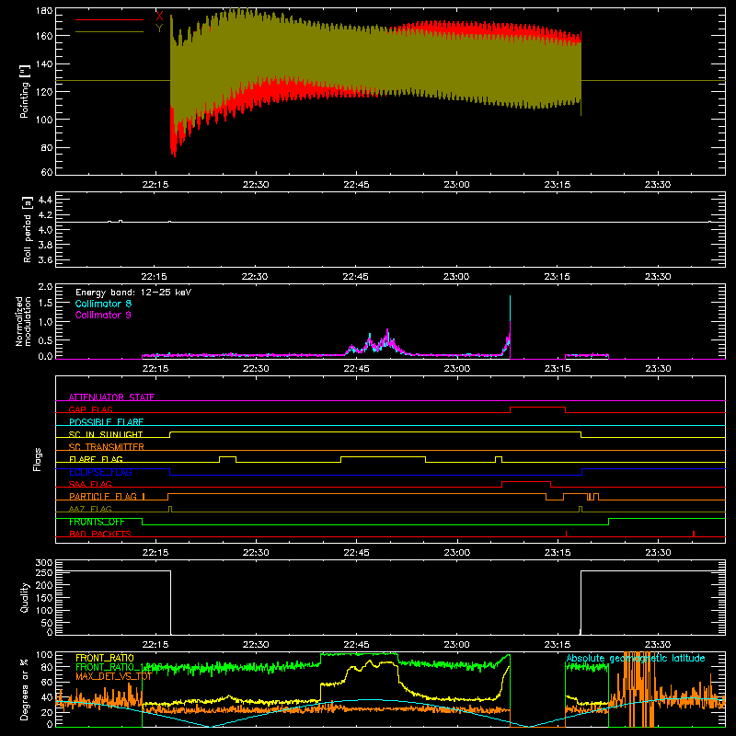
Task: Click the raised GAP_FLAG step segment
Action: [537, 407]
